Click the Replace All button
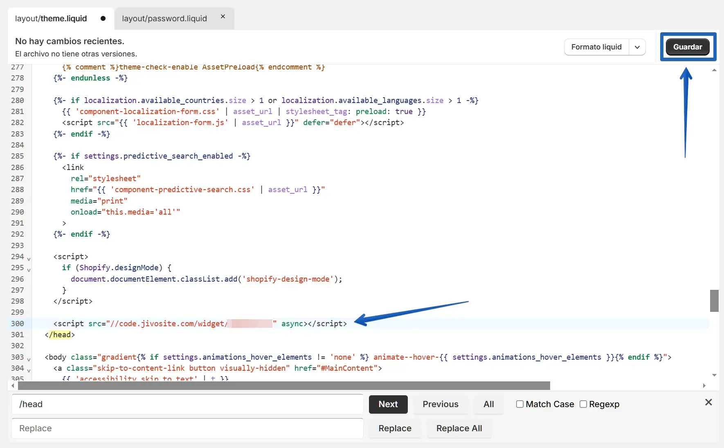This screenshot has width=724, height=448. tap(459, 428)
